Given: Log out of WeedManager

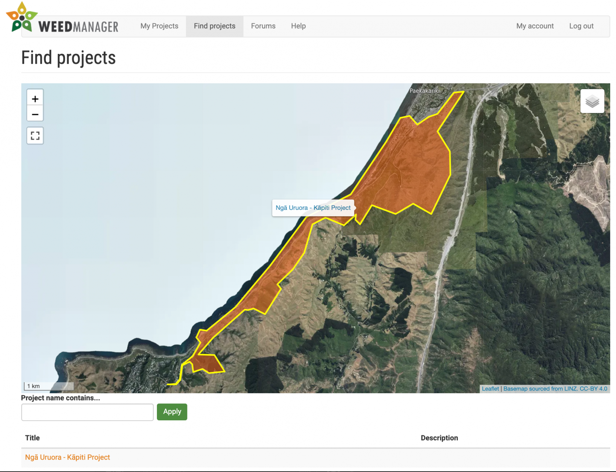Looking at the screenshot, I should coord(581,26).
